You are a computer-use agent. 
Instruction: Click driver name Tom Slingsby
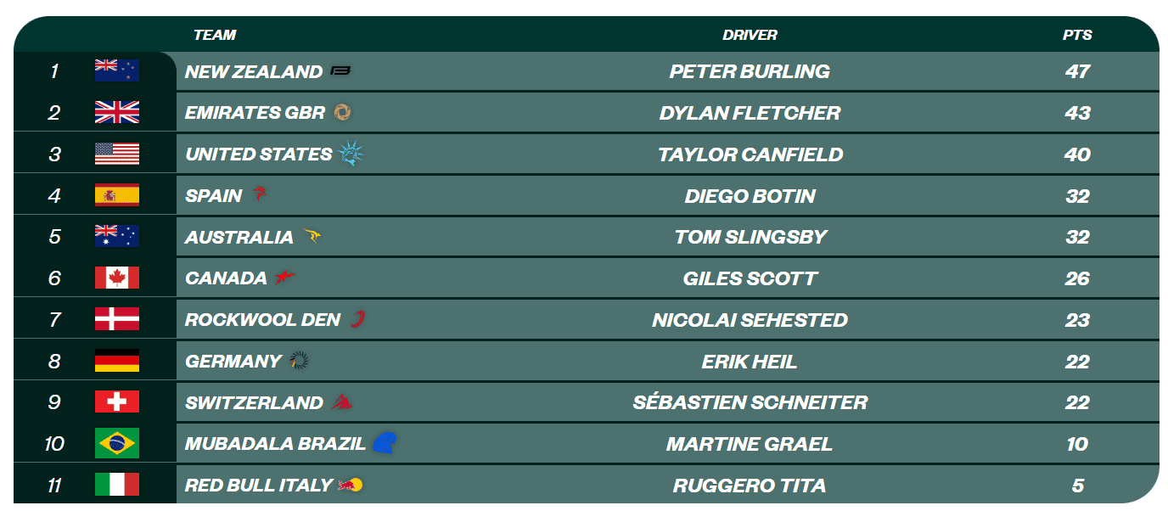750,237
